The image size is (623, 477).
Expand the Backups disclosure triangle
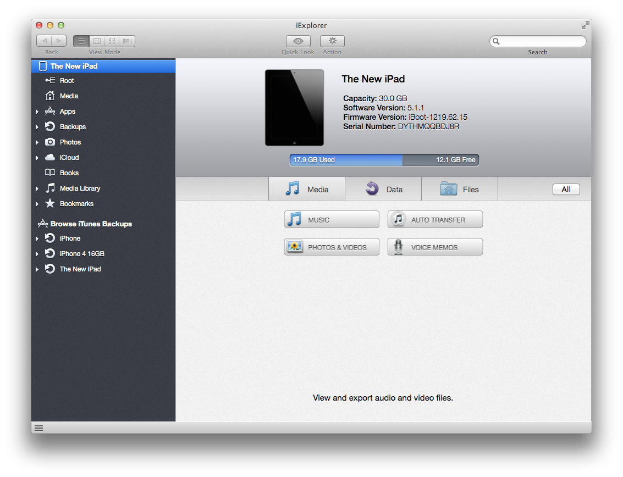point(37,127)
